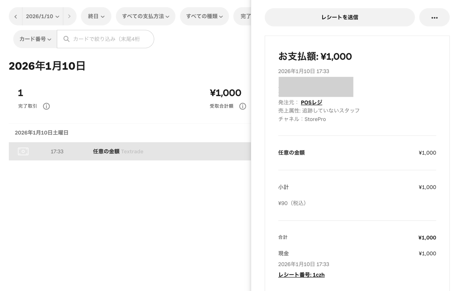
Task: Click the receipt icon area in detail header
Action: 316,87
